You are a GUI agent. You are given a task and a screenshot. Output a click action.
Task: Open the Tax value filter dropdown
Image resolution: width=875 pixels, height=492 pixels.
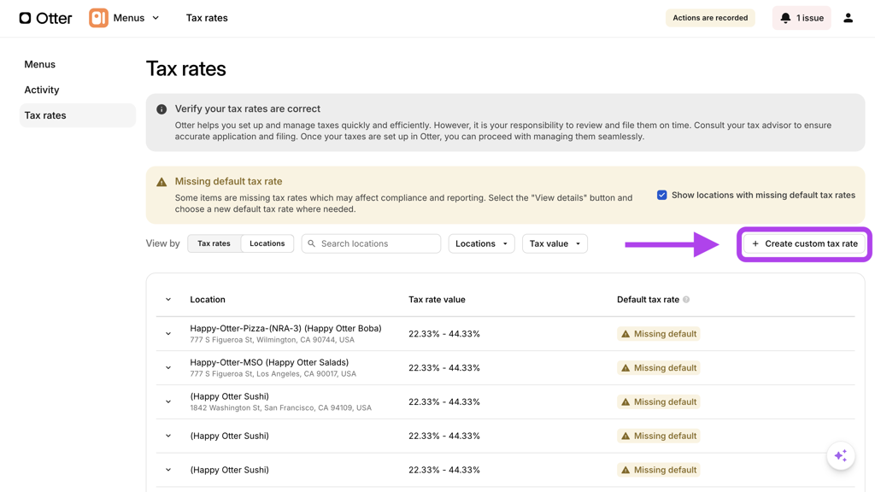[555, 243]
